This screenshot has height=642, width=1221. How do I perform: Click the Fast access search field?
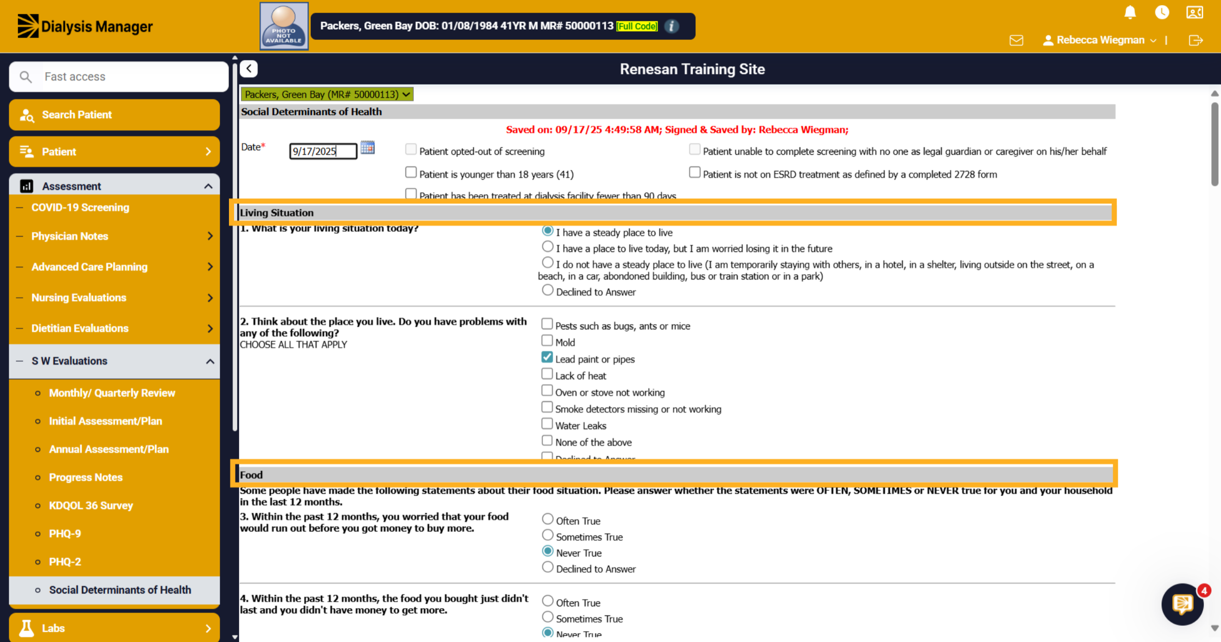[119, 77]
